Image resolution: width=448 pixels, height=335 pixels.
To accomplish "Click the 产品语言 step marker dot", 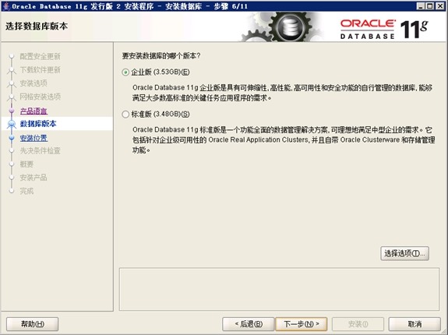I will tap(12, 111).
